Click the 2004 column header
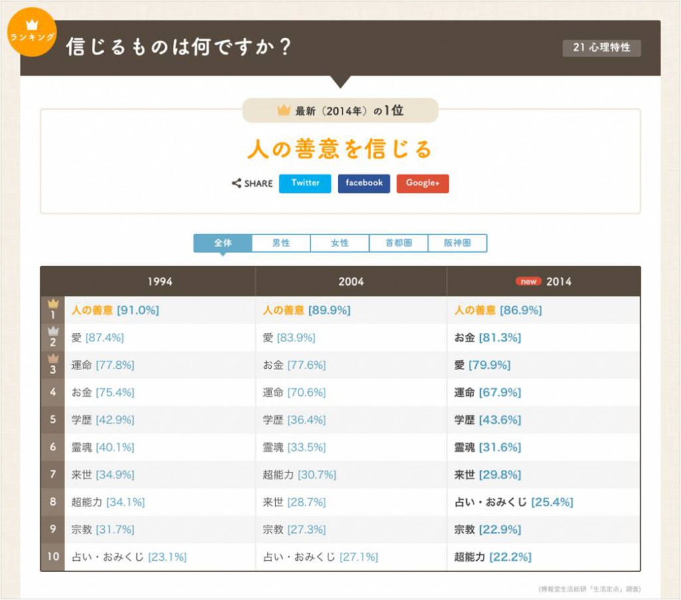This screenshot has height=600, width=681. click(351, 282)
